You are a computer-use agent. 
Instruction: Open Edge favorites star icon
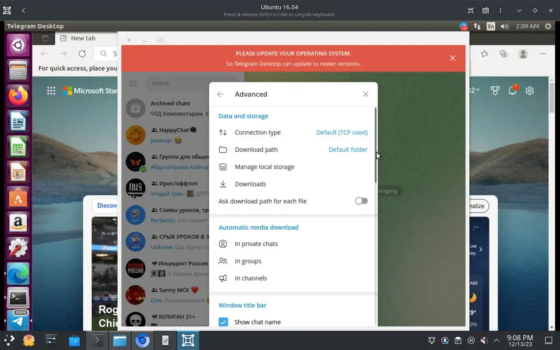pyautogui.click(x=484, y=54)
